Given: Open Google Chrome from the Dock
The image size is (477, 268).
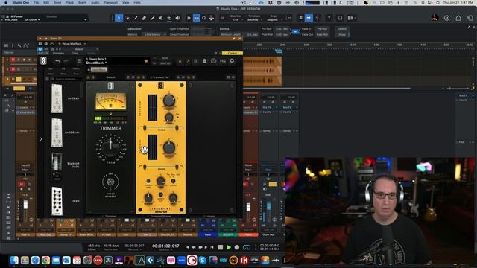Looking at the screenshot, I should tap(45, 261).
